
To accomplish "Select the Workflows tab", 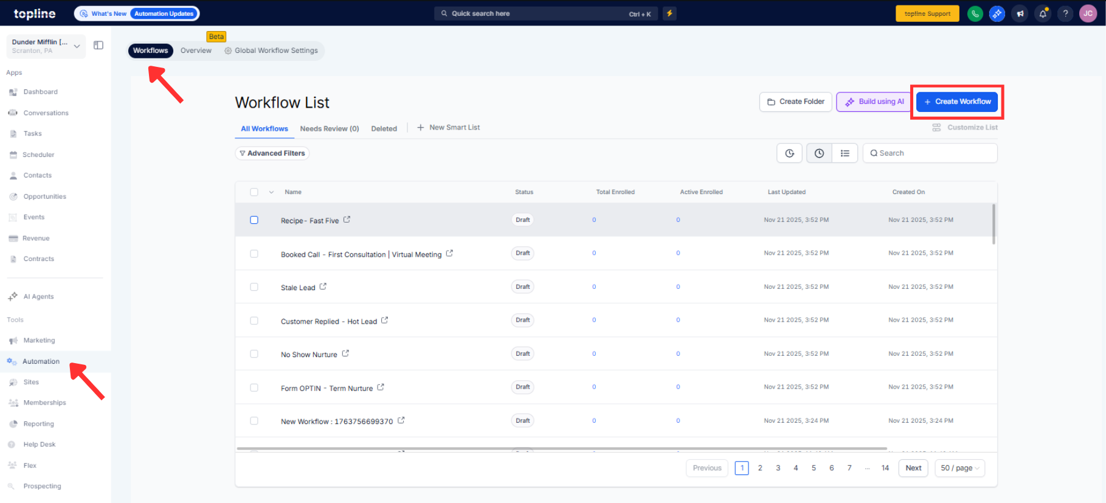I will click(x=151, y=50).
